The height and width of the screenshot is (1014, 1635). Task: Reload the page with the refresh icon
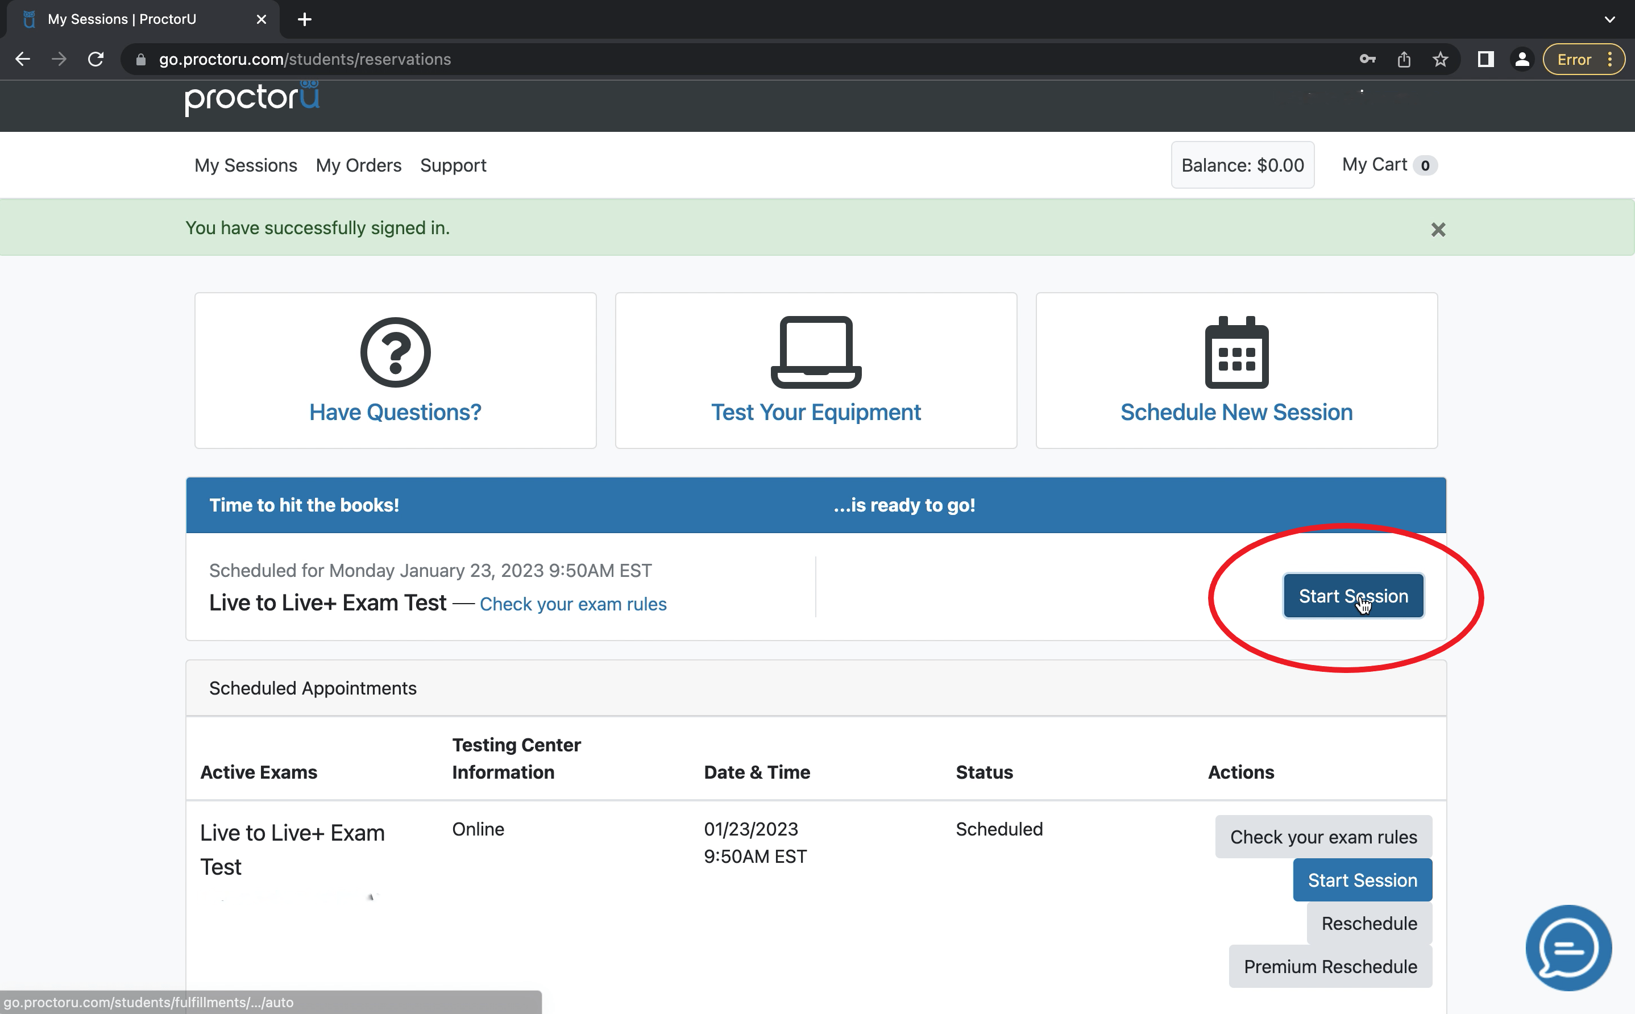click(x=96, y=60)
